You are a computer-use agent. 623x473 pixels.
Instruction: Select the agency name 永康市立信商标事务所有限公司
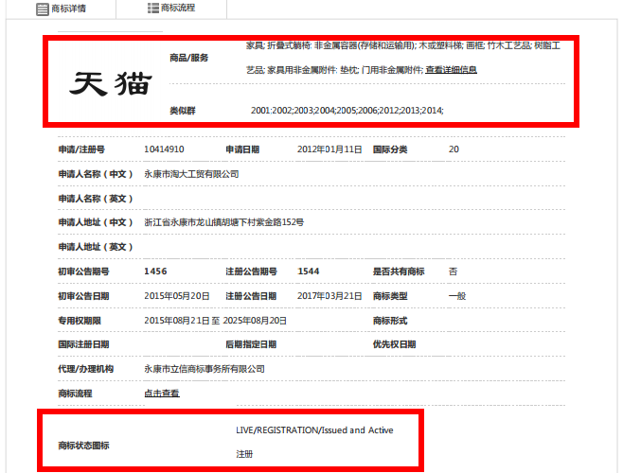pyautogui.click(x=205, y=369)
